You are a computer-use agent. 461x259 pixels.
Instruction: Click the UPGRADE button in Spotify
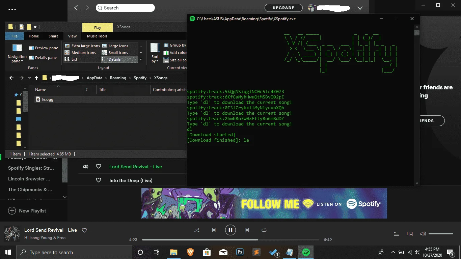pyautogui.click(x=283, y=8)
